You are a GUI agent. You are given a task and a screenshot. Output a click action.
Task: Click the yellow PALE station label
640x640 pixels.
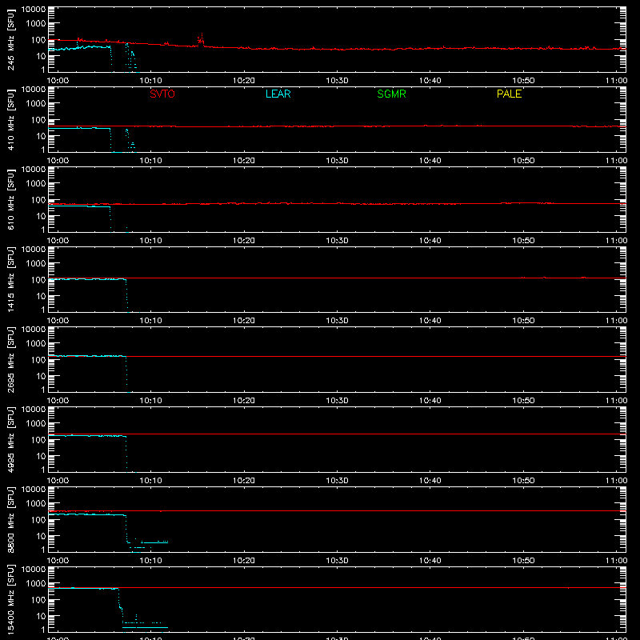(509, 94)
